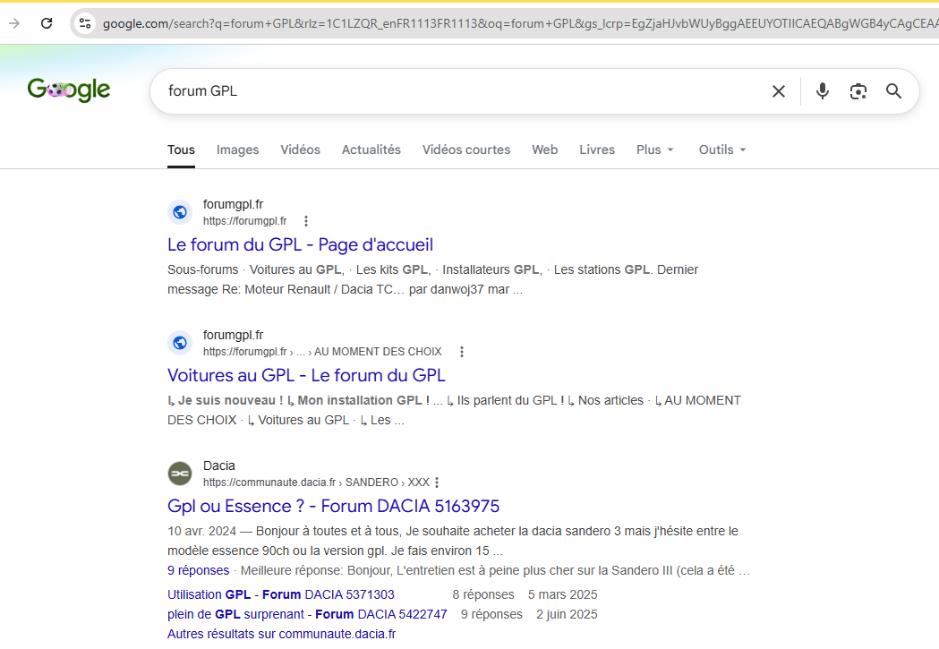Image resolution: width=939 pixels, height=649 pixels.
Task: Open 'plein de GPL surprenant' link
Action: (x=307, y=614)
